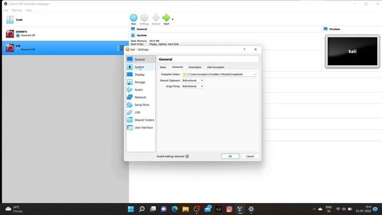Open the weather widget showing Cloudy

tap(14, 209)
